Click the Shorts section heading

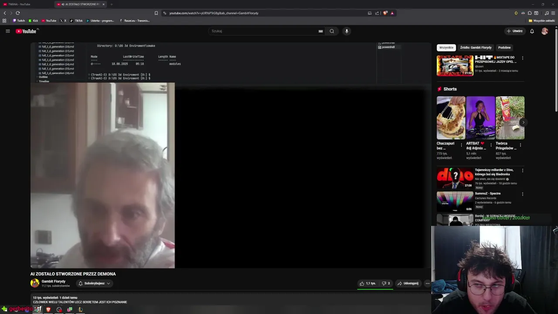coord(450,89)
